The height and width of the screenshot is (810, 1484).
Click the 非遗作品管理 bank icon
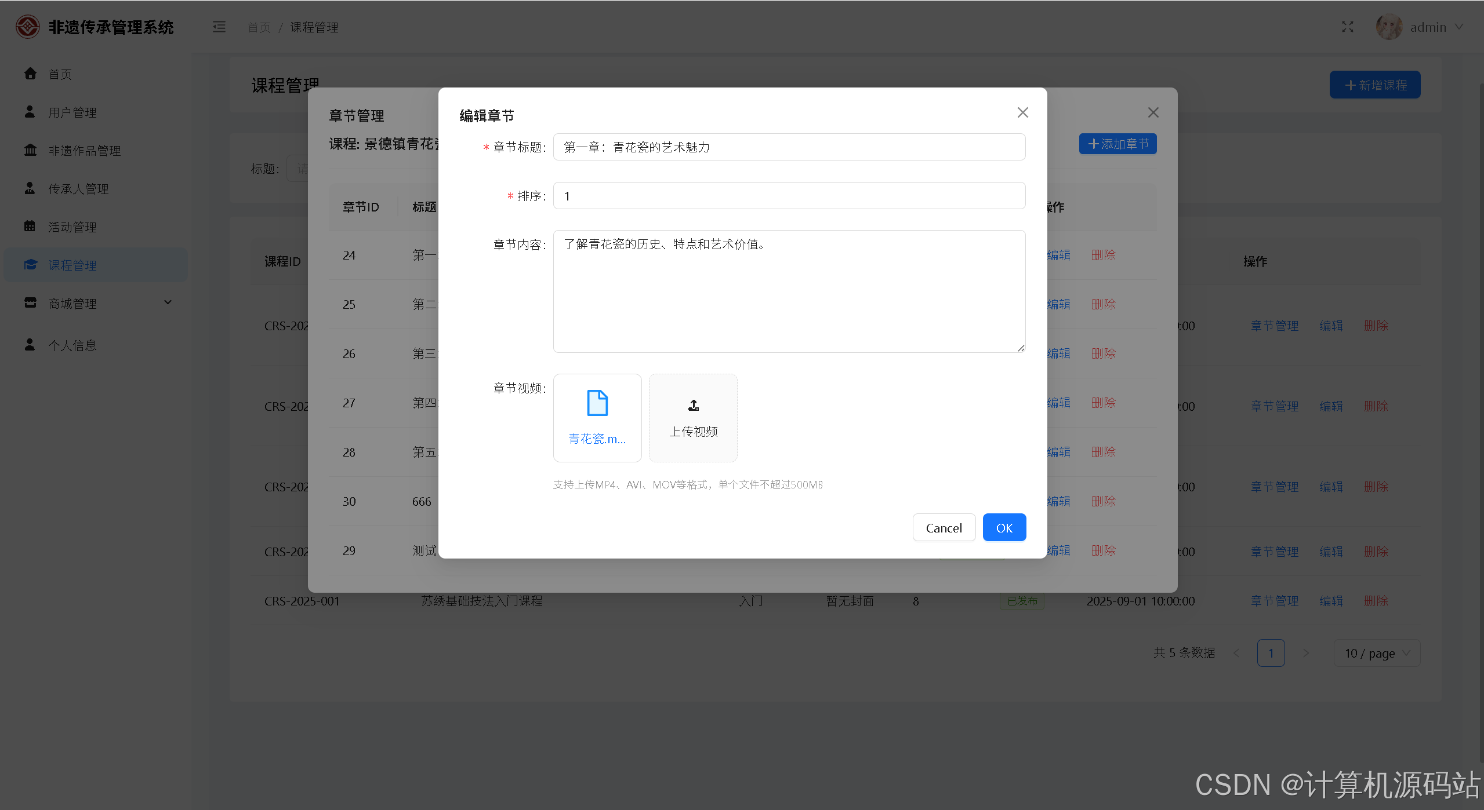pyautogui.click(x=30, y=150)
